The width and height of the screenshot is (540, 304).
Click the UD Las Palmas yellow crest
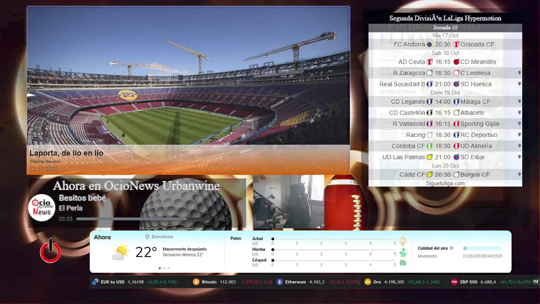429,157
